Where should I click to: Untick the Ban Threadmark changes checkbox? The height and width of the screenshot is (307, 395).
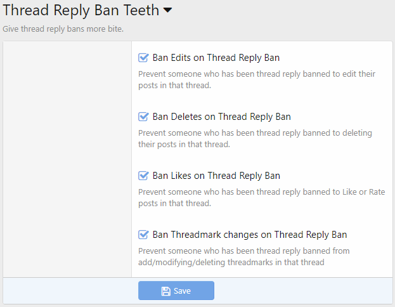point(143,235)
